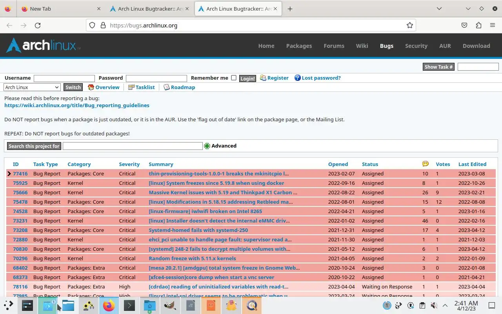This screenshot has width=502, height=314.
Task: Open the Forums nav item
Action: point(334,46)
